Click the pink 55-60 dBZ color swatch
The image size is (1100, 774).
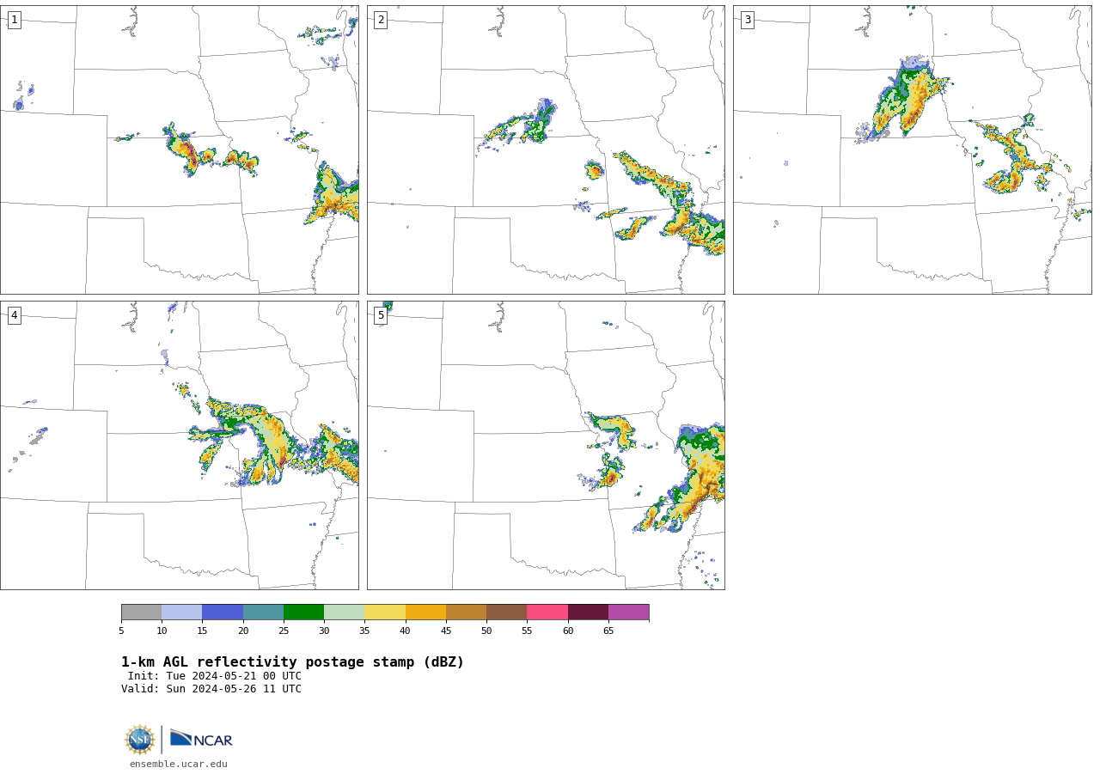pos(547,612)
